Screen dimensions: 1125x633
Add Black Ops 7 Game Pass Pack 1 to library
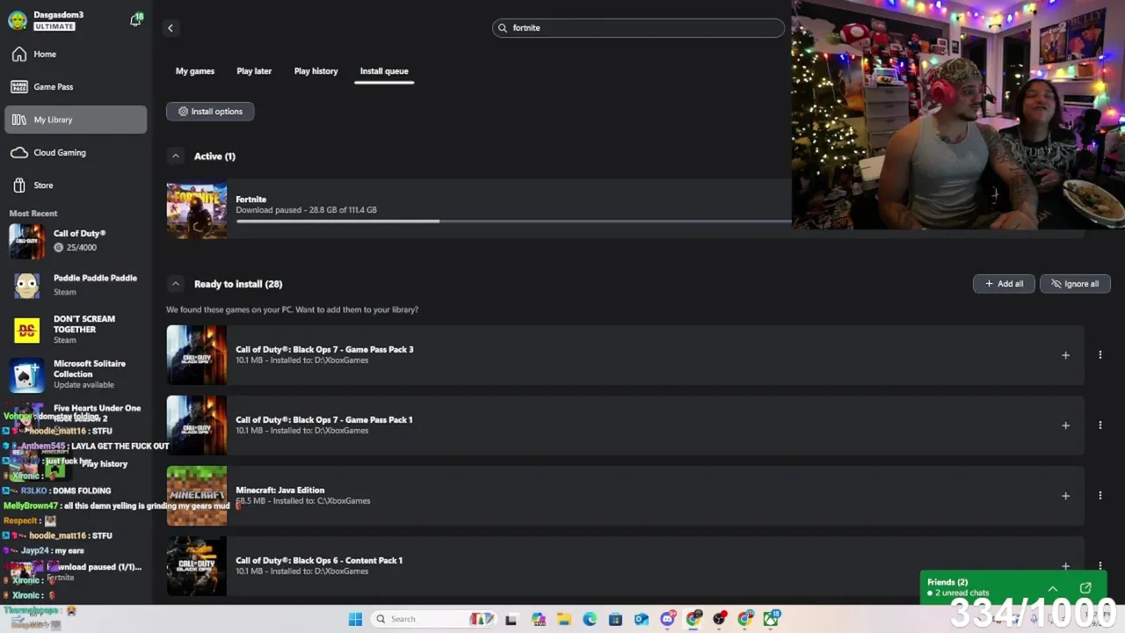(x=1065, y=426)
